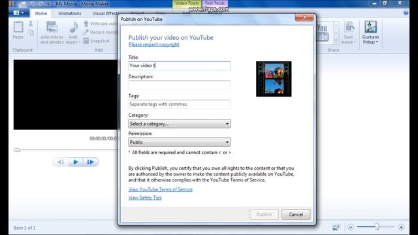Click the Webcam video icon
Viewport: 418px width, 235px height.
(x=86, y=23)
